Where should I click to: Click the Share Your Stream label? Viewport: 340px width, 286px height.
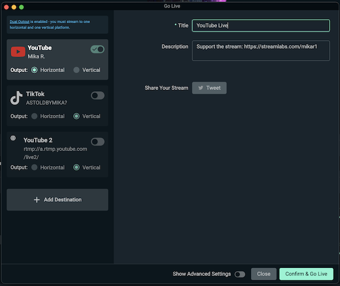pos(166,88)
